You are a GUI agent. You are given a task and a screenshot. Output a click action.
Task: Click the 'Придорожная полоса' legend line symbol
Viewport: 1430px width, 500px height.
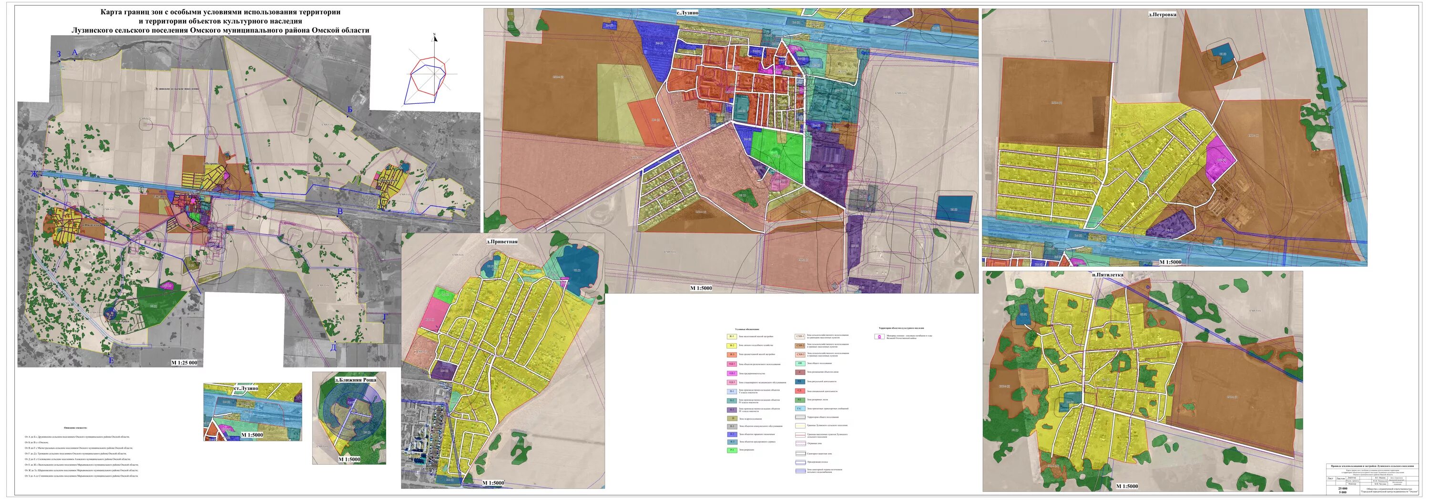[800, 462]
